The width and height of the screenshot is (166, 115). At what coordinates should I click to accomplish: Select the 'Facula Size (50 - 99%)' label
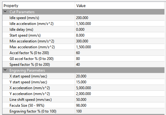(27, 105)
